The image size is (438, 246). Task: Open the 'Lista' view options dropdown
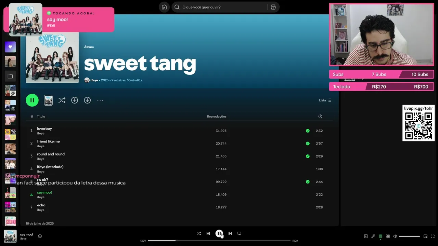click(325, 100)
